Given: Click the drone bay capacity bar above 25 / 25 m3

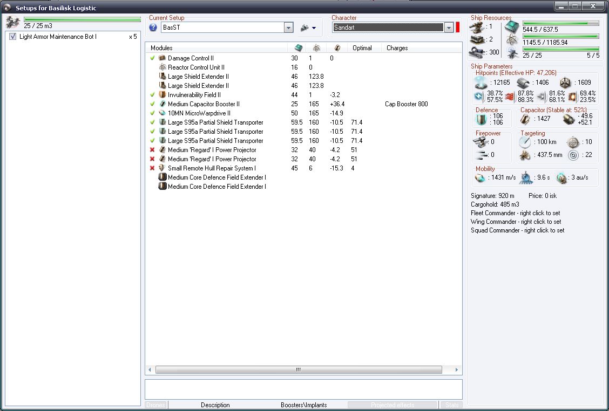Looking at the screenshot, I should click(83, 19).
